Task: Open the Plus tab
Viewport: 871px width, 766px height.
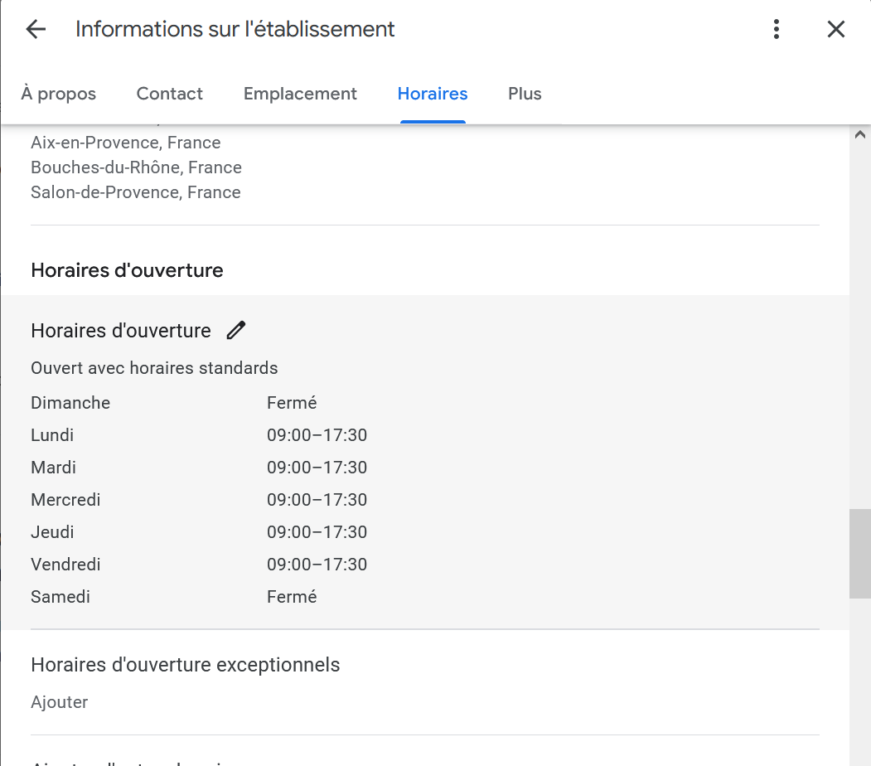Action: pos(525,95)
